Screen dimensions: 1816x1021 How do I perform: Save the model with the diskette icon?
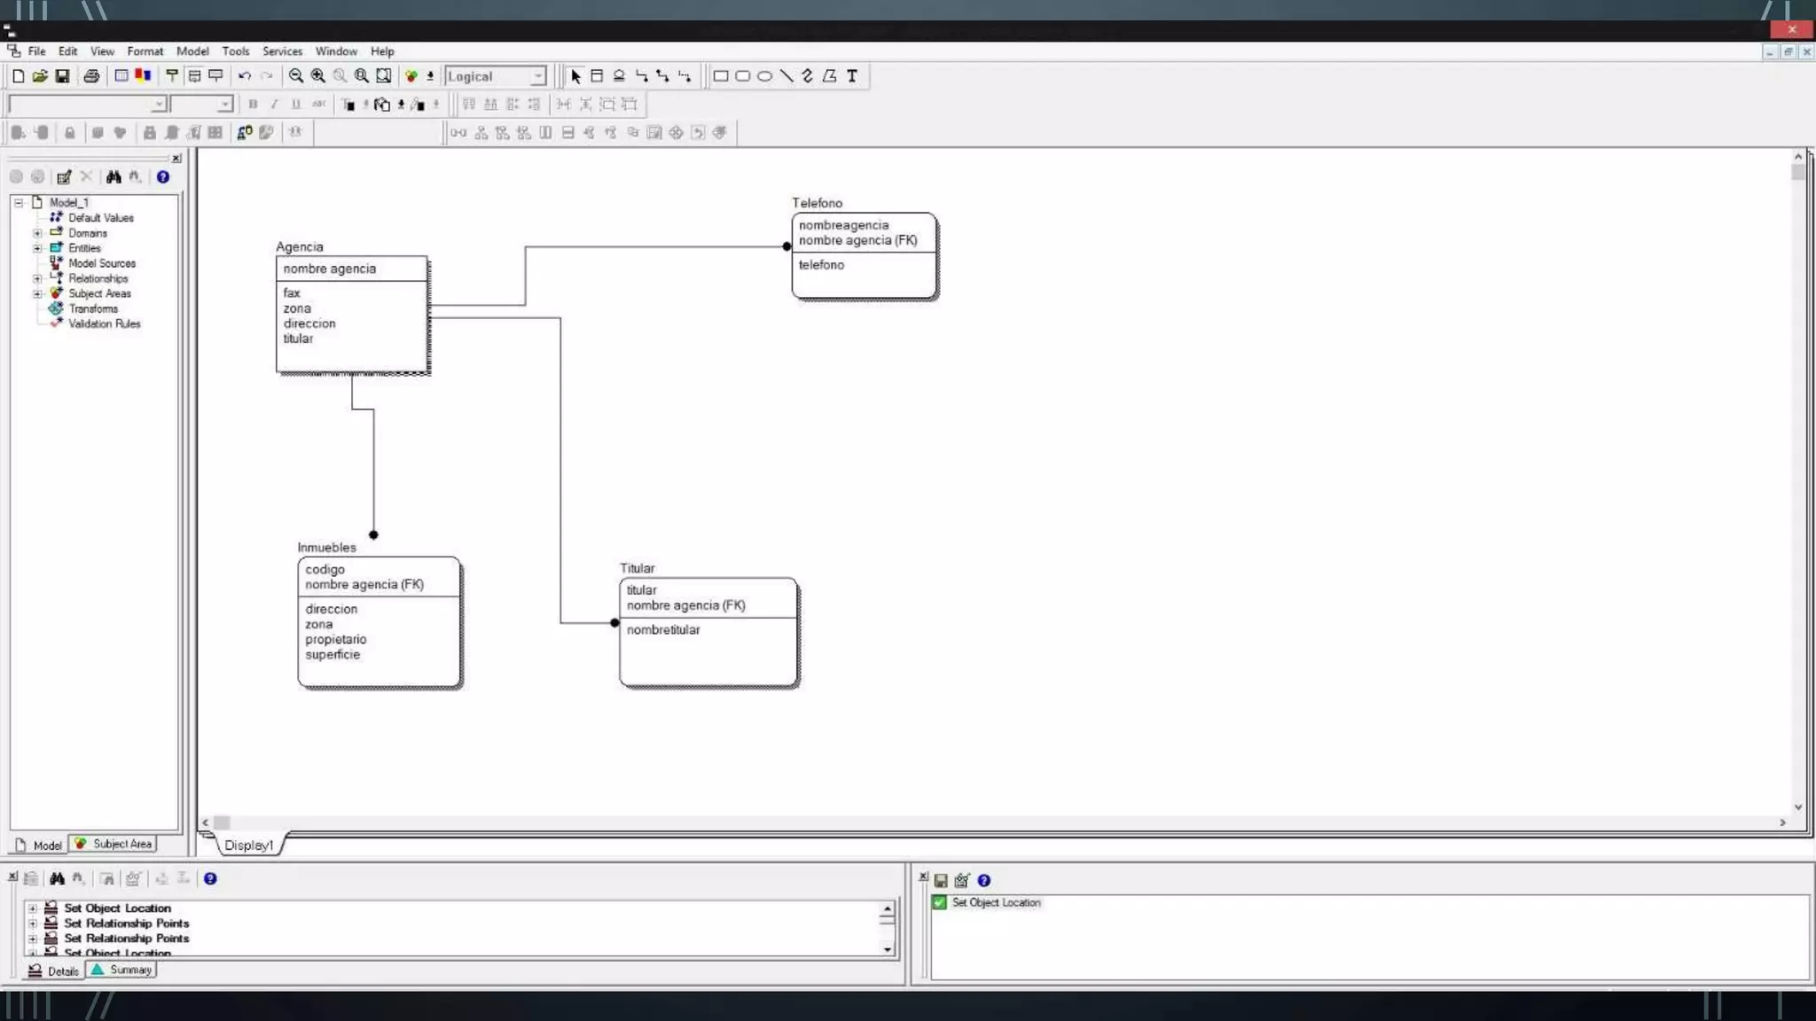coord(62,76)
